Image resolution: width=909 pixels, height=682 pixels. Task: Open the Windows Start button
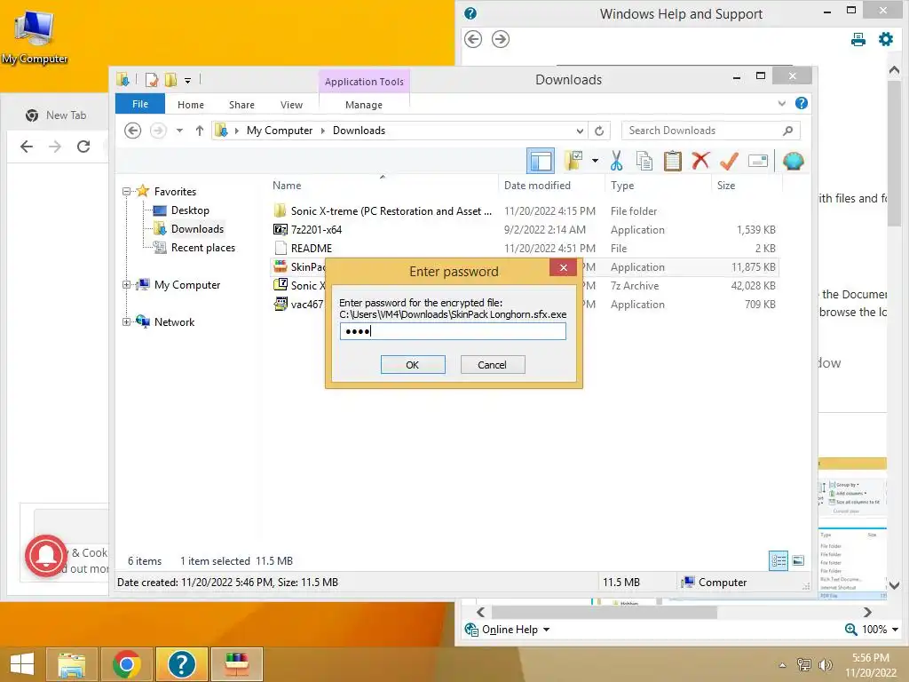22,663
